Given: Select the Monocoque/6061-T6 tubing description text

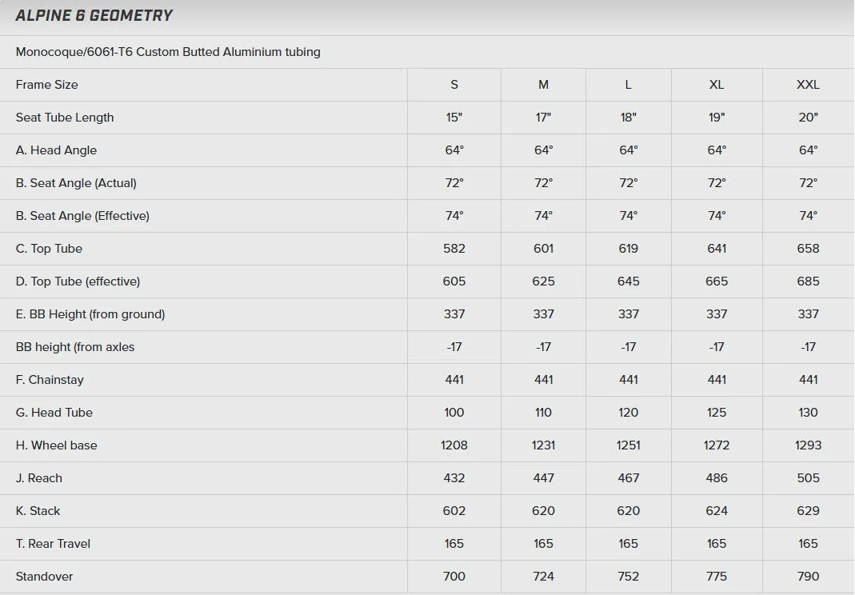Looking at the screenshot, I should pos(168,52).
